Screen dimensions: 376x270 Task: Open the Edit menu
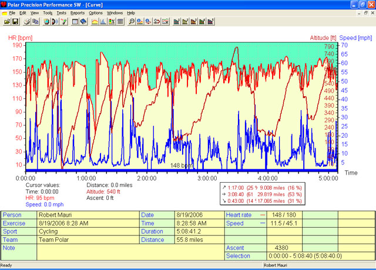(23, 13)
